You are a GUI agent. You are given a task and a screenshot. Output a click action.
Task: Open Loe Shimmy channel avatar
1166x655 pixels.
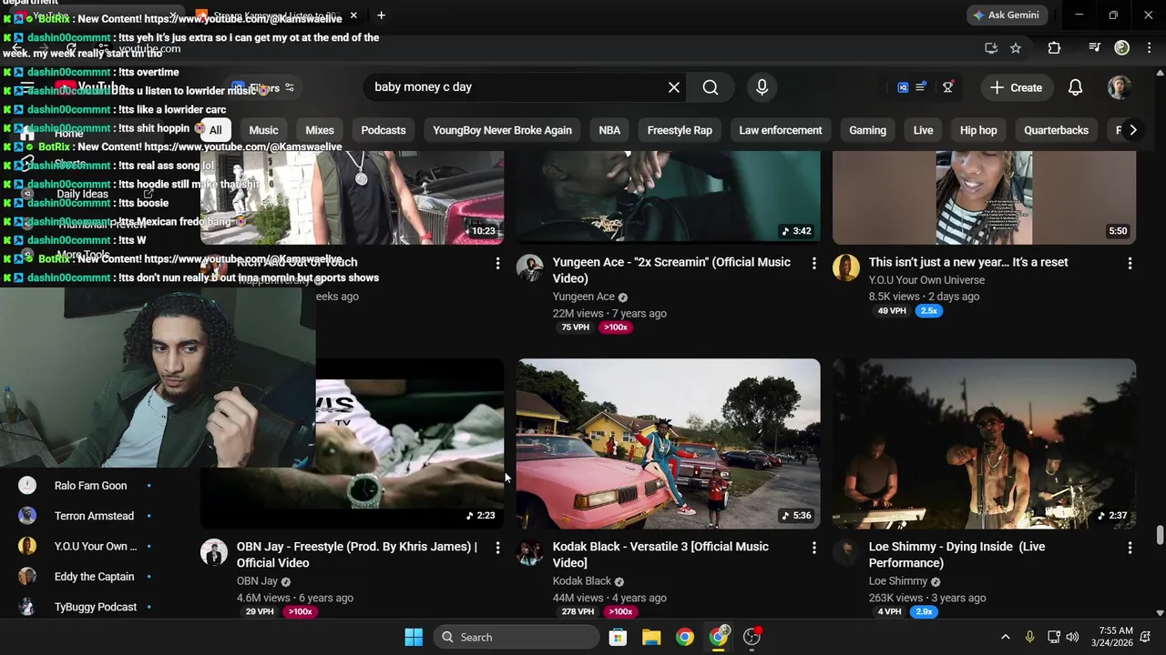click(845, 552)
